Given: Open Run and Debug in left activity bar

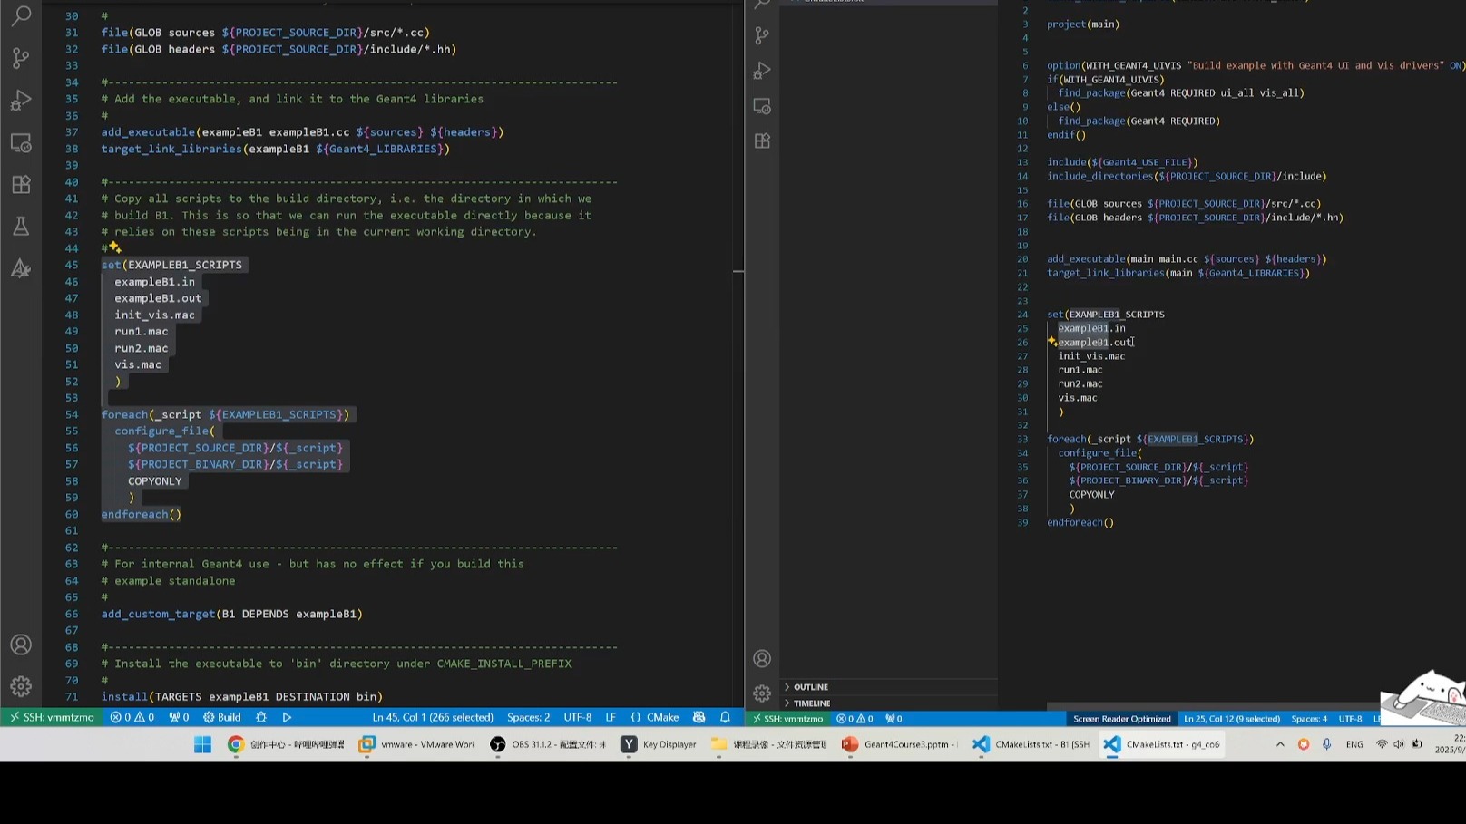Looking at the screenshot, I should click(21, 101).
